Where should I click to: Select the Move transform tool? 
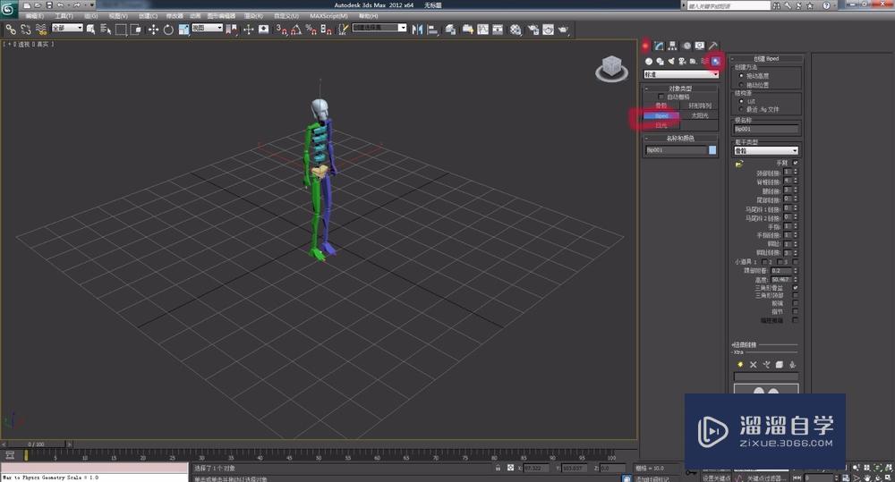coord(153,30)
